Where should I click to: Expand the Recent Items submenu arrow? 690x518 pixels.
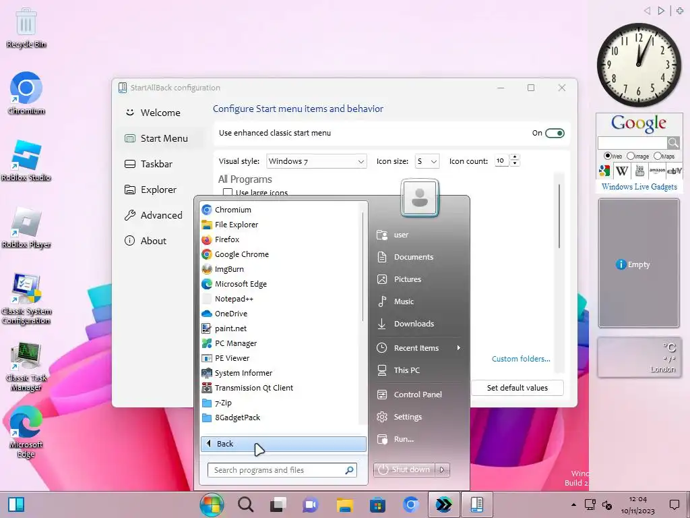point(458,348)
